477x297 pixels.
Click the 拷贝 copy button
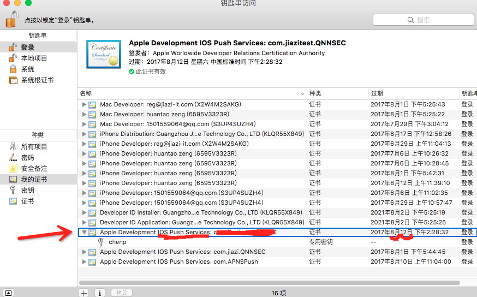click(x=121, y=293)
